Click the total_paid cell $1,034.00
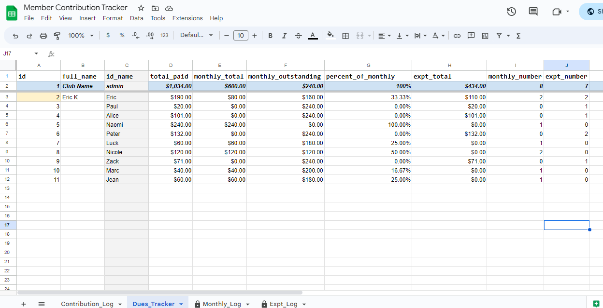The width and height of the screenshot is (603, 308). click(171, 86)
